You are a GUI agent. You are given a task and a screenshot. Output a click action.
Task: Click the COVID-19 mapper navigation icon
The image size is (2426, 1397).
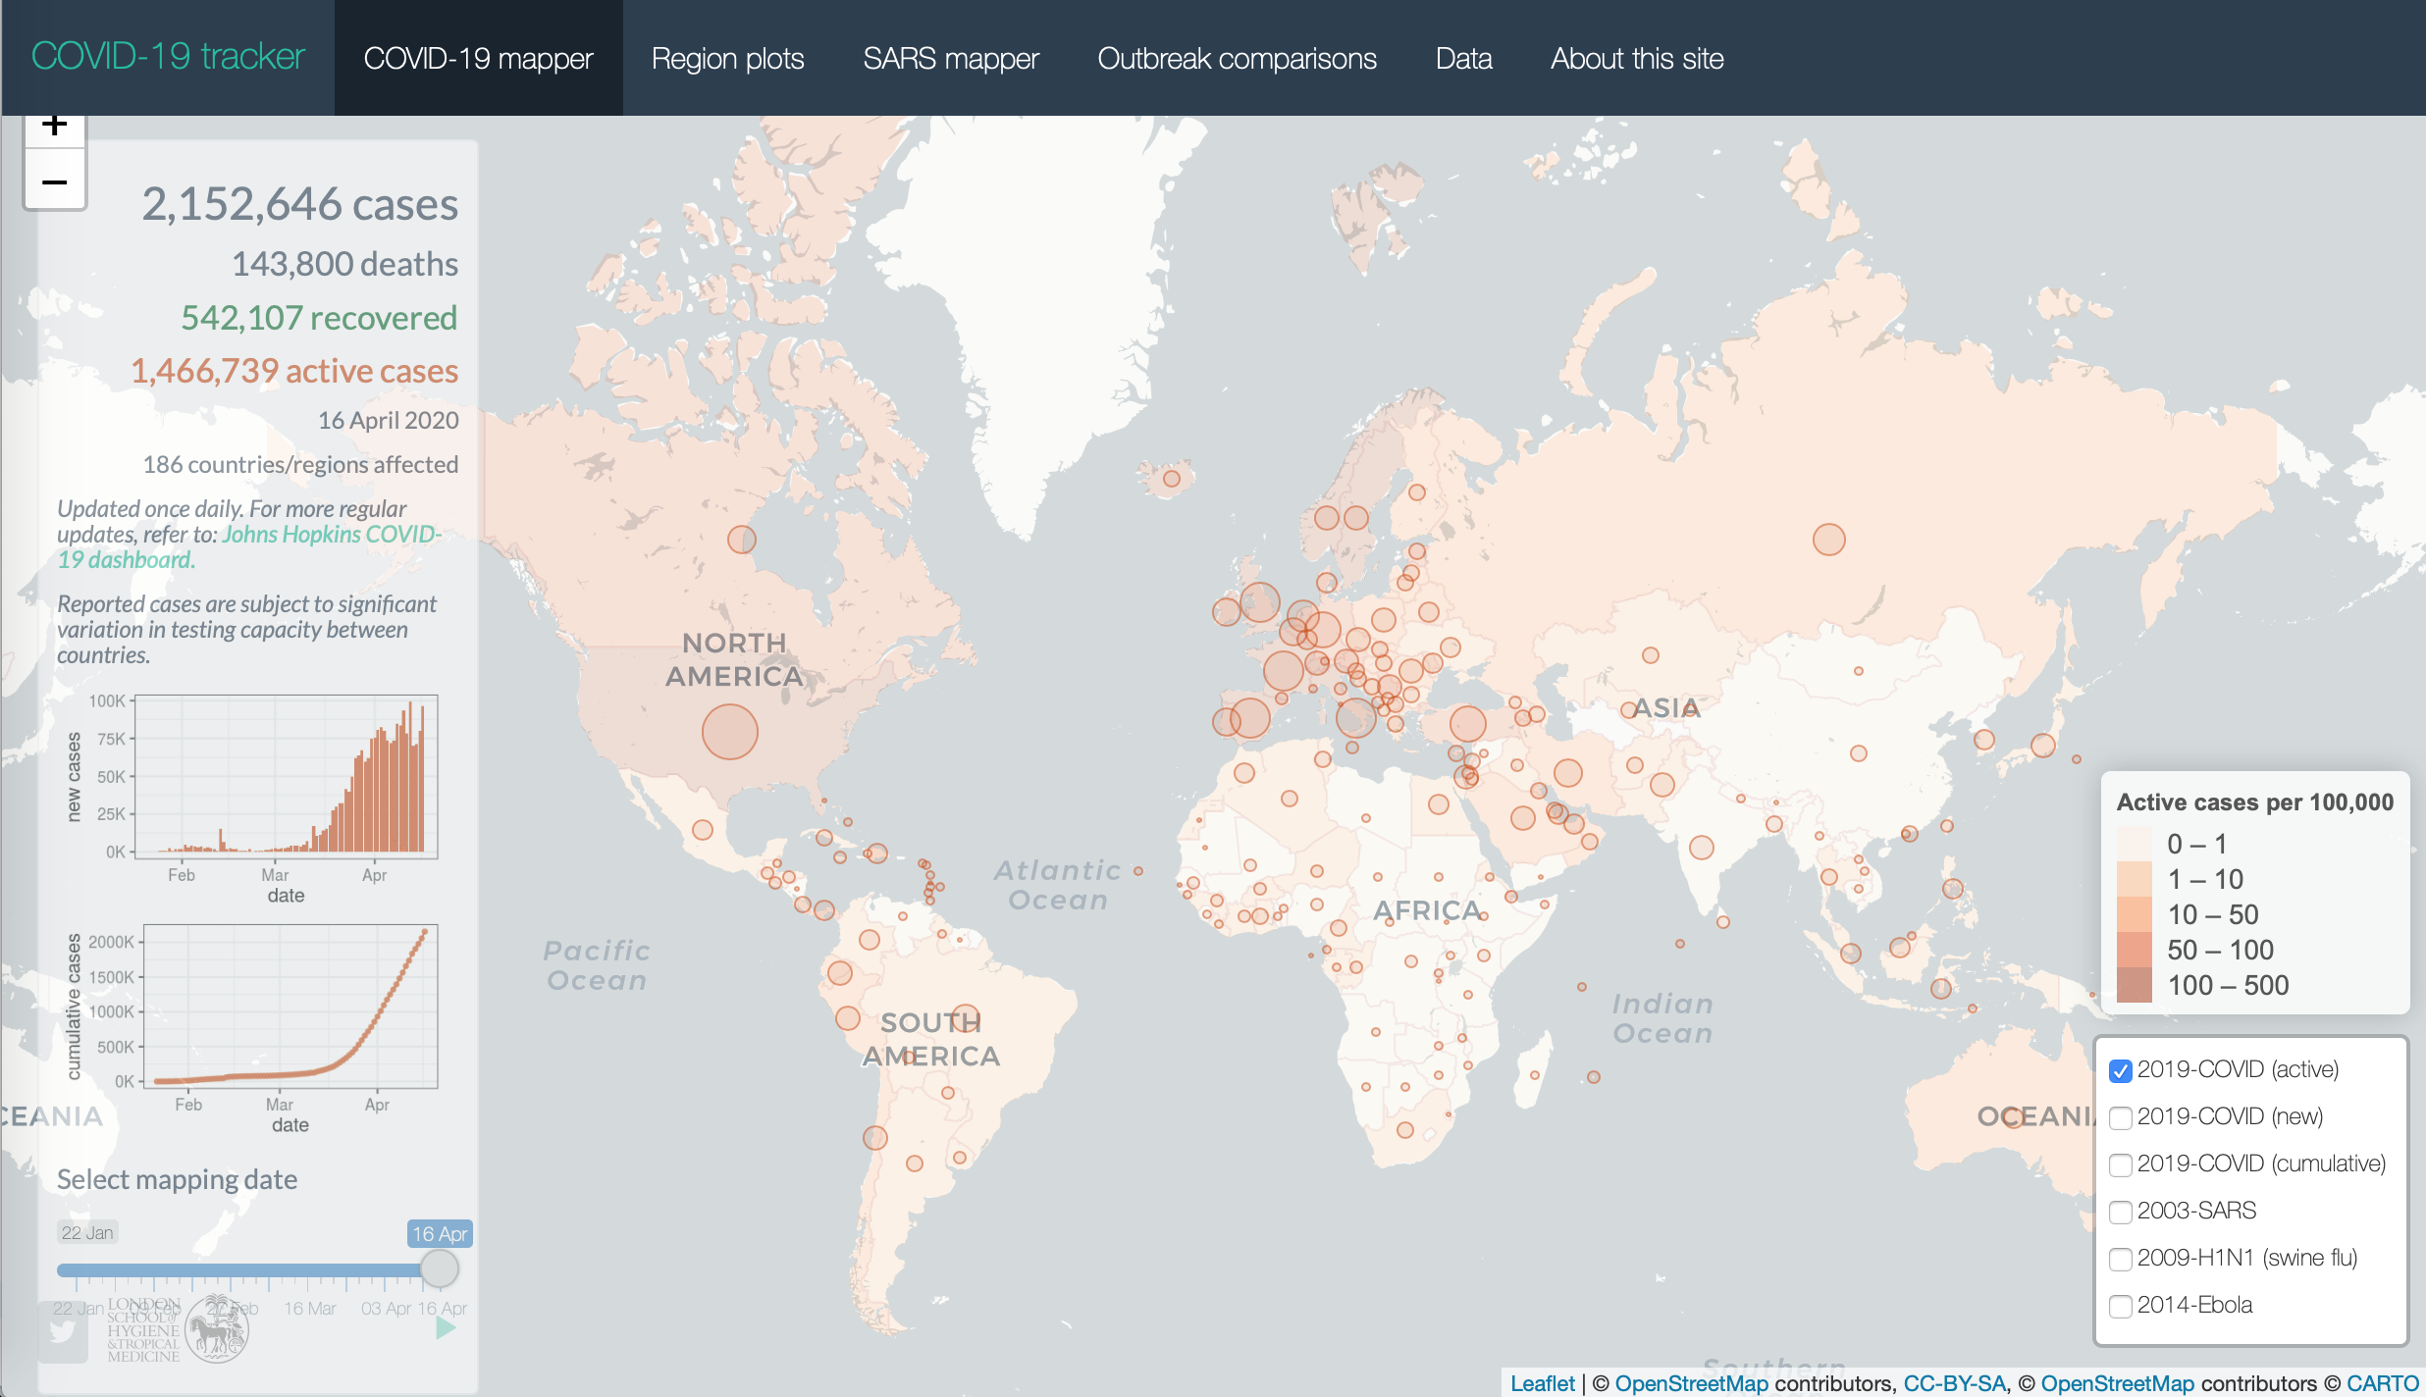(478, 57)
